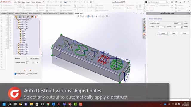This screenshot has height=107, width=191.
Task: Expand the Loop P-1_L2 tree node
Action: point(17,21)
